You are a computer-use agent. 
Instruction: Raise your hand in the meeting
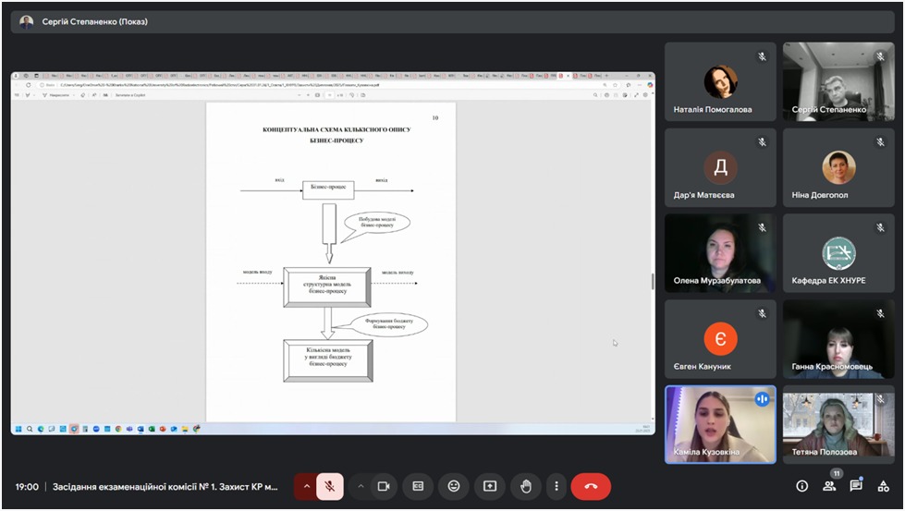[526, 486]
